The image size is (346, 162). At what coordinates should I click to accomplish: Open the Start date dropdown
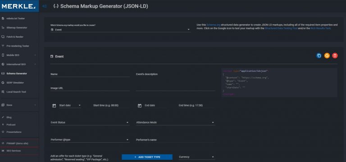[x=70, y=105]
